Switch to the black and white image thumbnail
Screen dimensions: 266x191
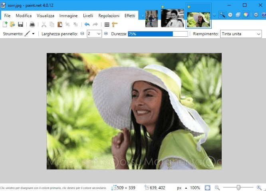(172, 18)
